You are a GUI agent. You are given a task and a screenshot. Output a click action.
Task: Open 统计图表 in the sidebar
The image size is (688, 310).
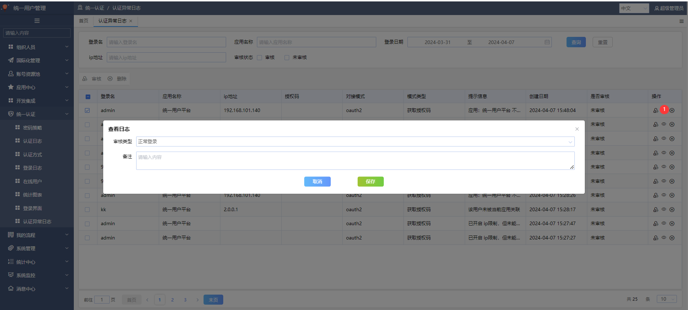pos(33,195)
